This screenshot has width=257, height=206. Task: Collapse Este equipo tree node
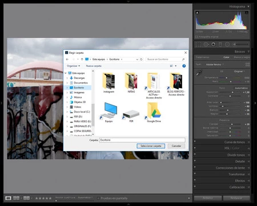click(x=66, y=73)
